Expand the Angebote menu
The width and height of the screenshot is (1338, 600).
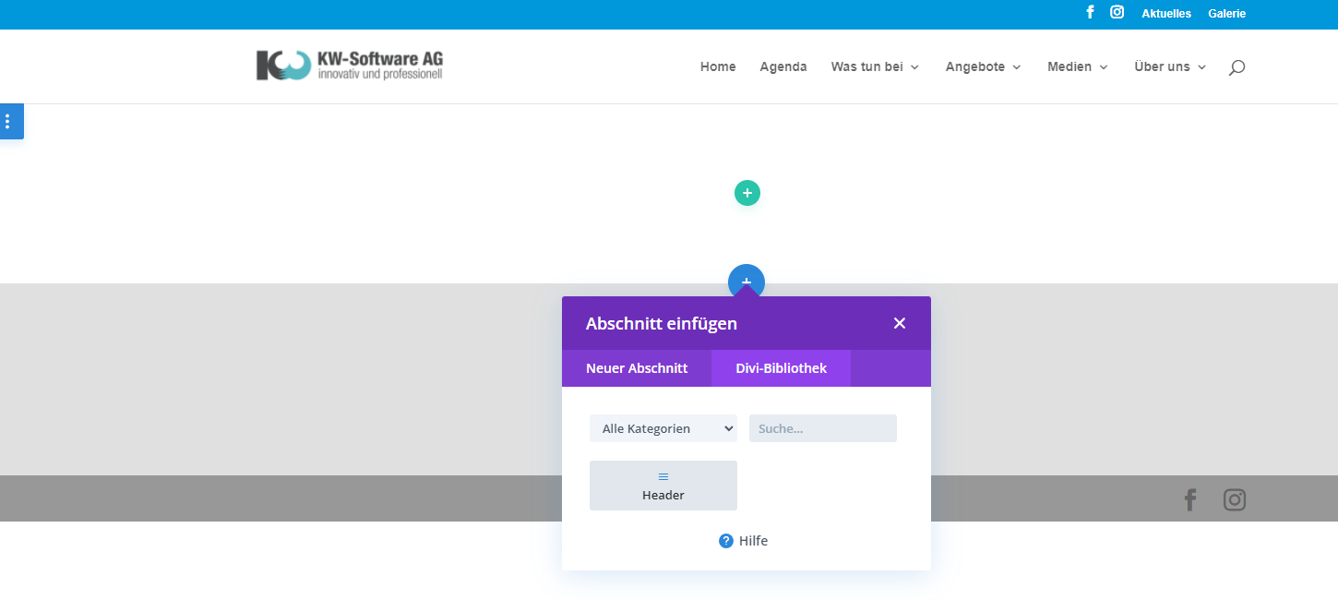point(983,67)
